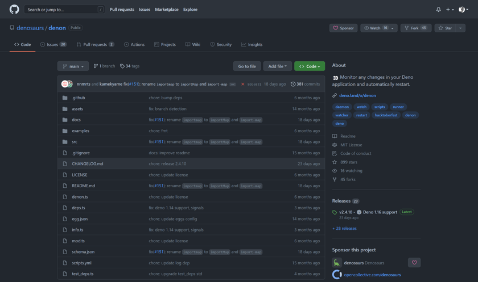Open Pull requests in top navigation
This screenshot has width=478, height=282.
pyautogui.click(x=122, y=10)
